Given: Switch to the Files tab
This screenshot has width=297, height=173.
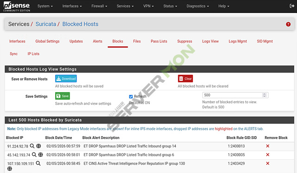Looking at the screenshot, I should point(137,41).
